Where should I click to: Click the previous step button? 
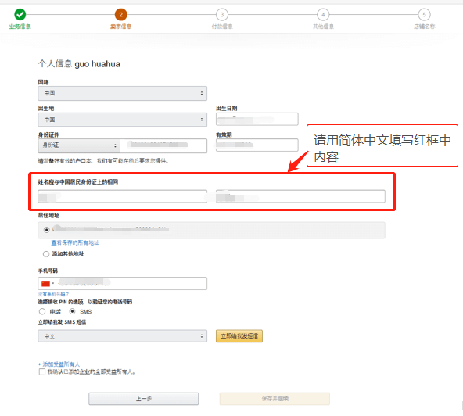point(143,399)
